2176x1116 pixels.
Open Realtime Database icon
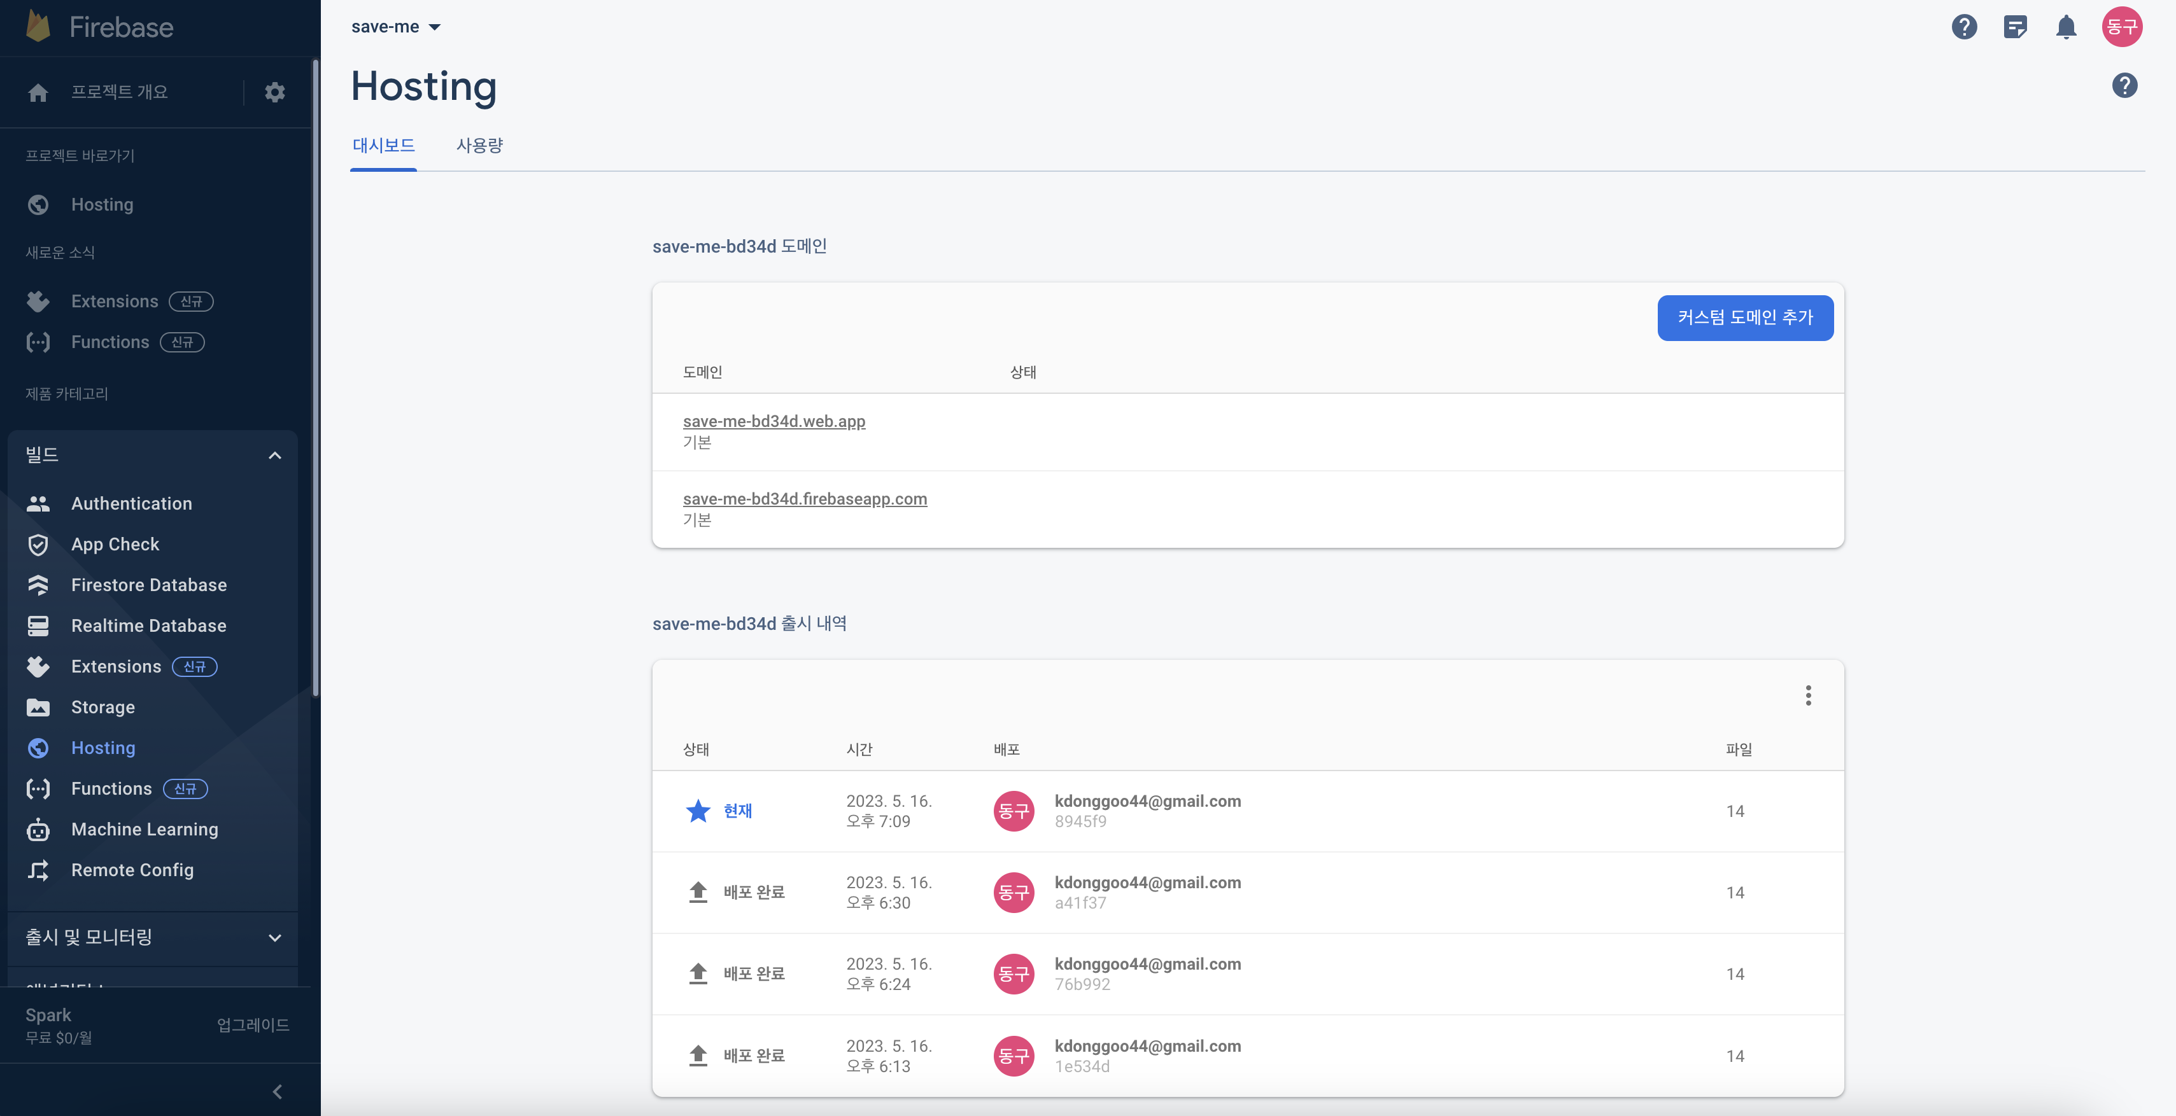[38, 625]
